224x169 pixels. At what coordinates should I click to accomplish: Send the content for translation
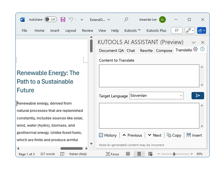198,96
